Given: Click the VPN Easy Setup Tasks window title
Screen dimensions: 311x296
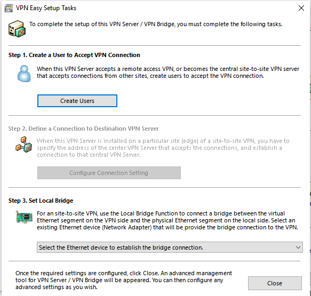Looking at the screenshot, I should click(46, 8).
